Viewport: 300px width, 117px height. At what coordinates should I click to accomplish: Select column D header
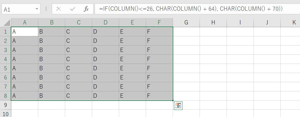point(105,23)
